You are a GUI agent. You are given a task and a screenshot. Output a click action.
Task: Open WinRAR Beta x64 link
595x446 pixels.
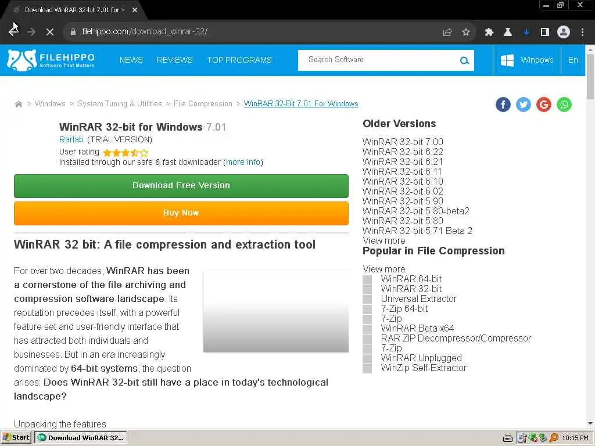417,328
